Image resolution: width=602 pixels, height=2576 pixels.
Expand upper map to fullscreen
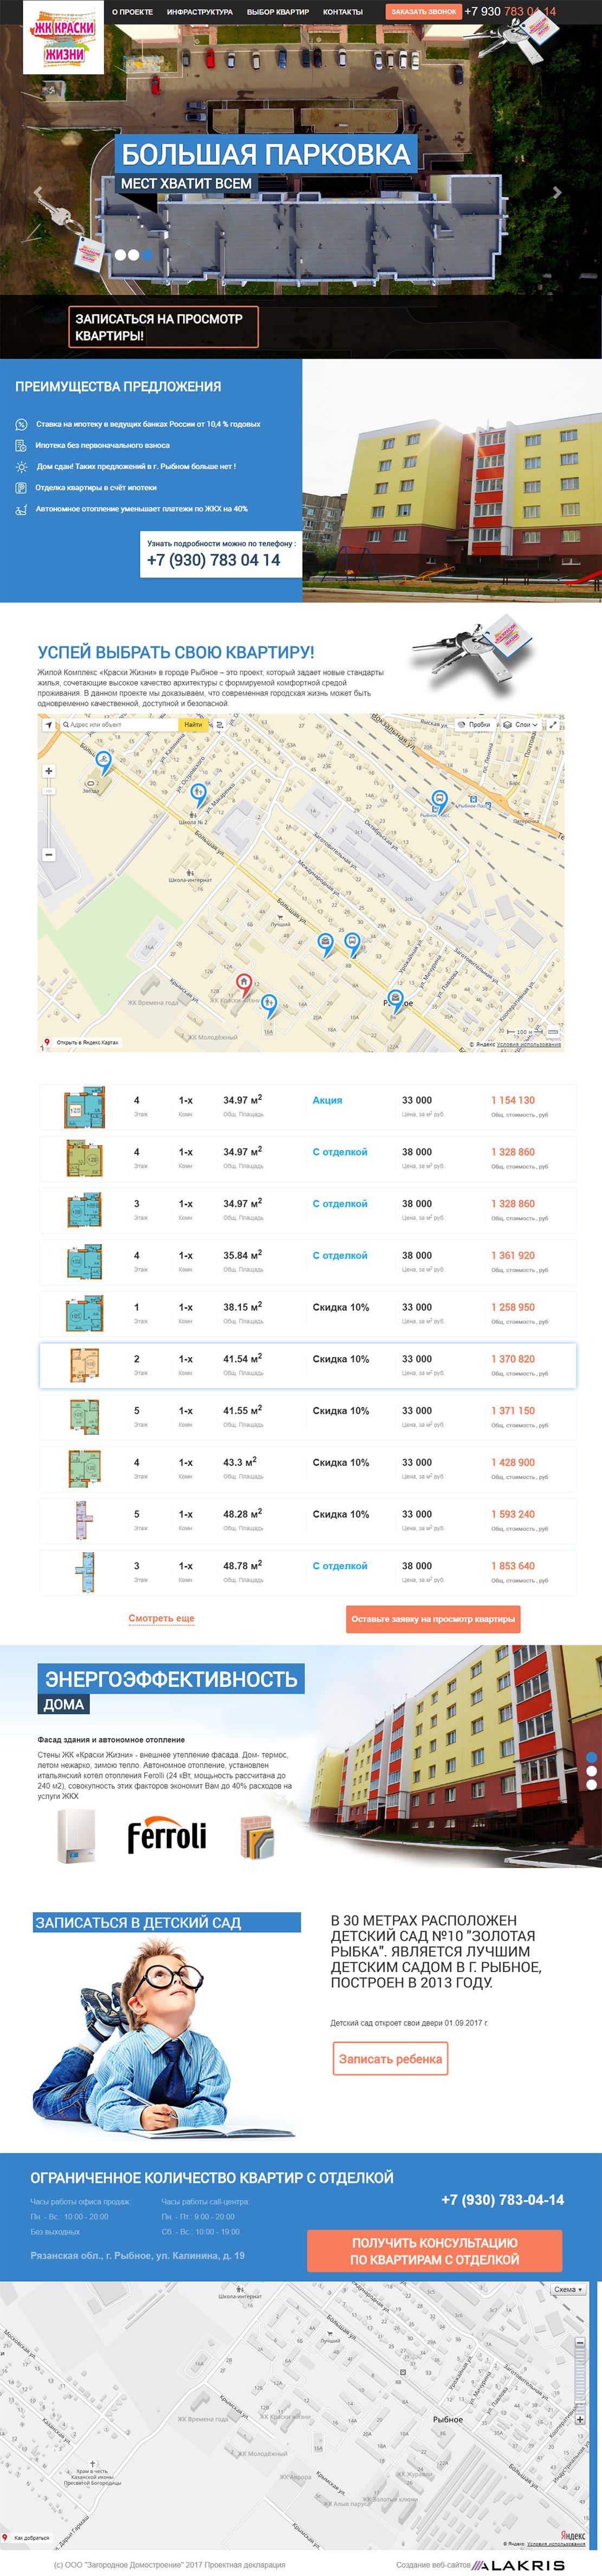[552, 724]
